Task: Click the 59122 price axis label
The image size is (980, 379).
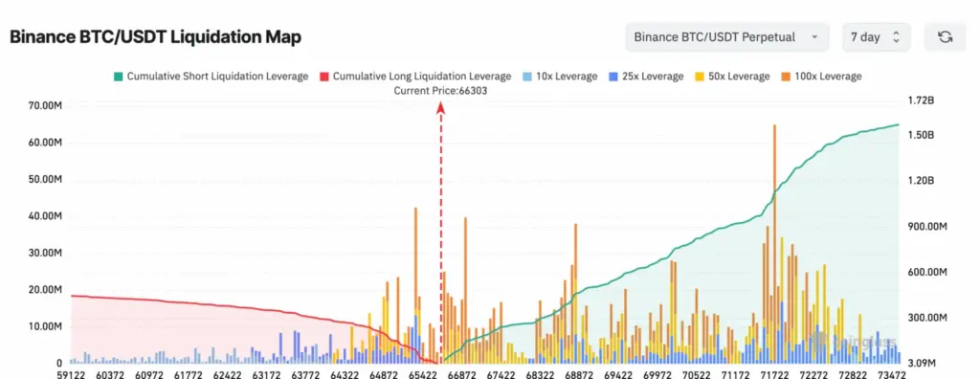Action: (x=71, y=374)
